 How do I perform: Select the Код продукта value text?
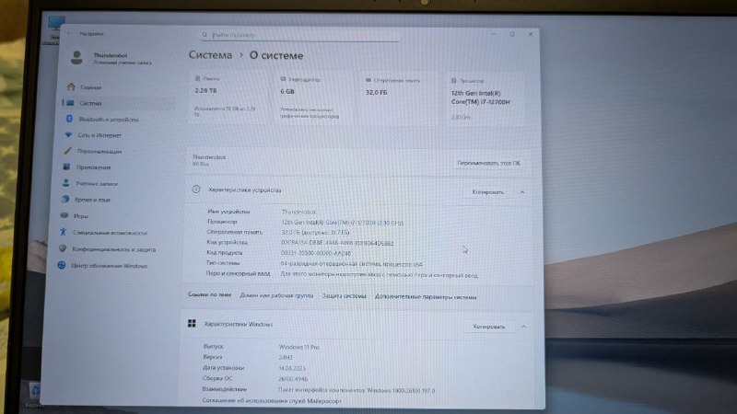316,253
